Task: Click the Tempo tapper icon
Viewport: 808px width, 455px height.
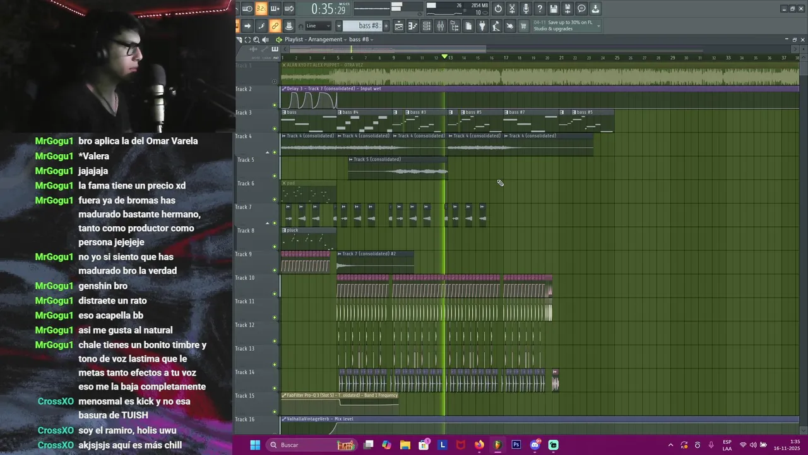Action: (x=496, y=26)
